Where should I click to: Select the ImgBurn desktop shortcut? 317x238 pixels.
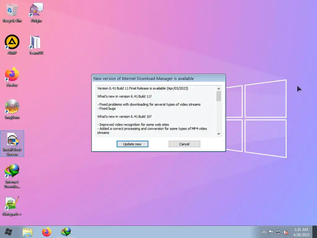coord(12,109)
